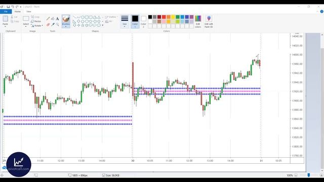Activate the Color 2 background box

(x=143, y=21)
